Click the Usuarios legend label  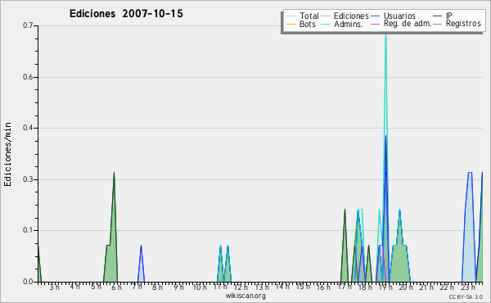pyautogui.click(x=399, y=16)
